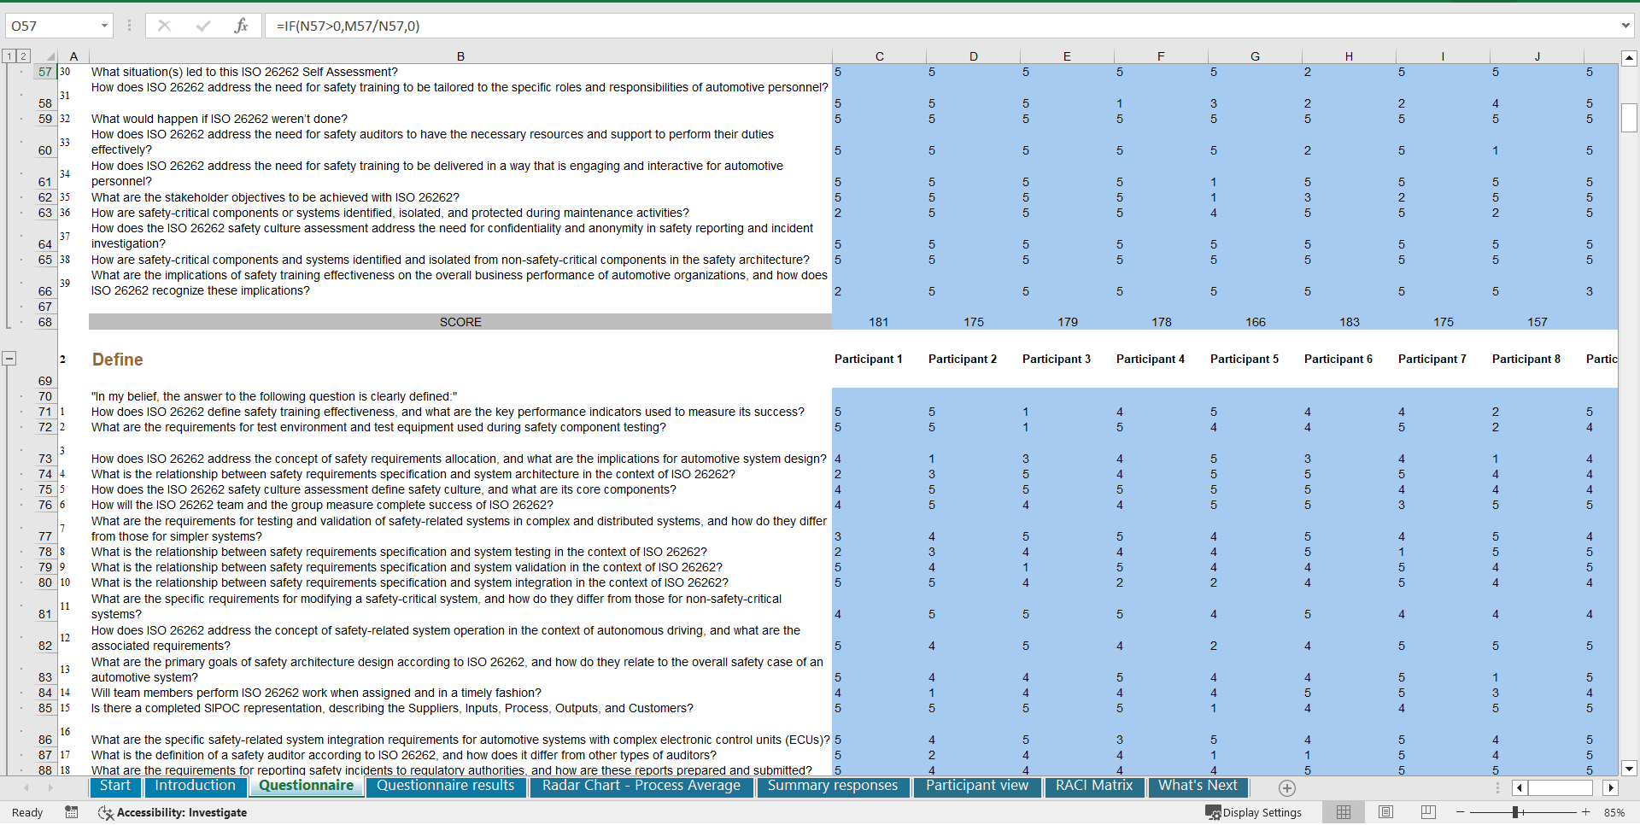The width and height of the screenshot is (1640, 825).
Task: Click the vertical scrollbar thumb
Action: [1629, 117]
